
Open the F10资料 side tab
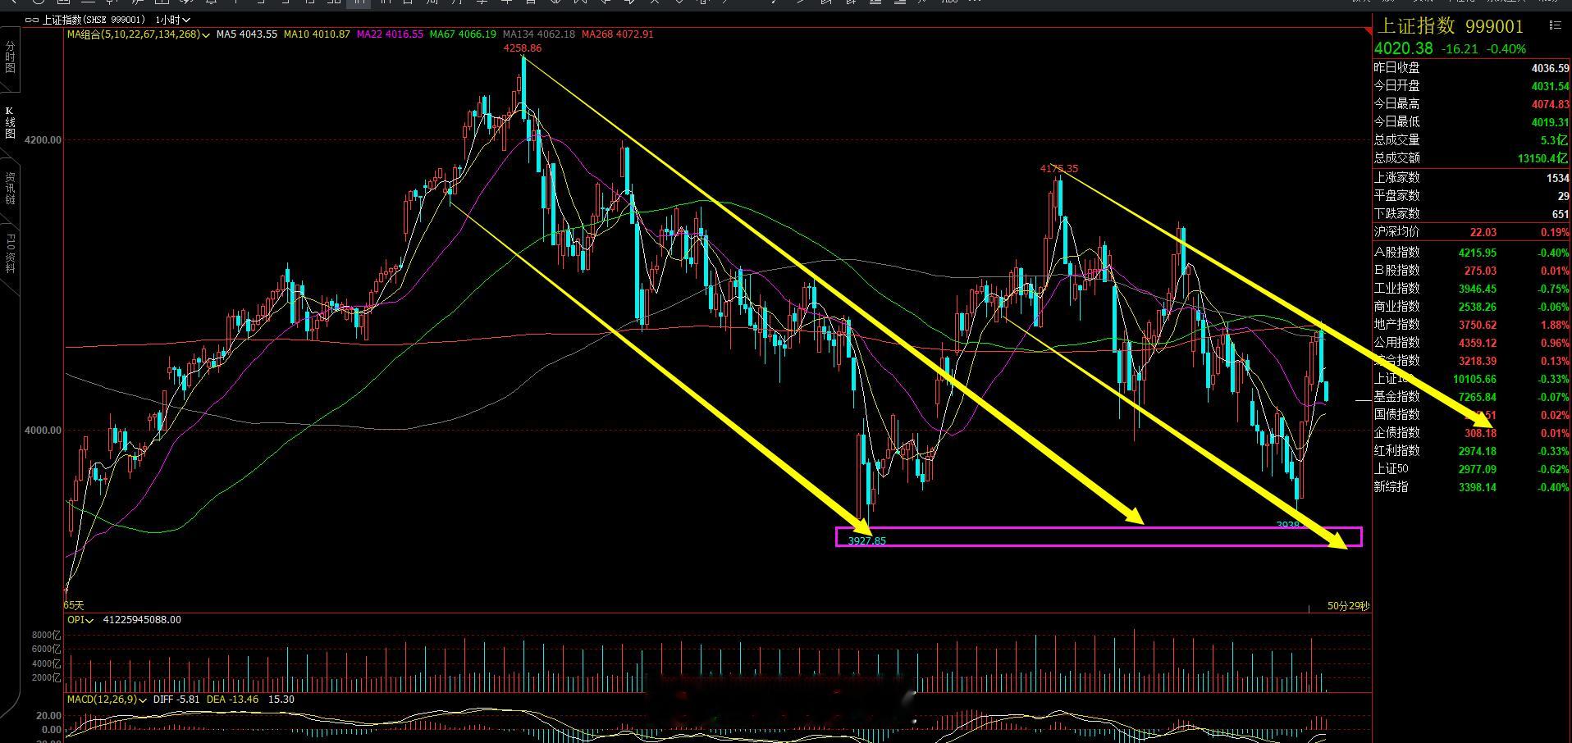coord(10,253)
